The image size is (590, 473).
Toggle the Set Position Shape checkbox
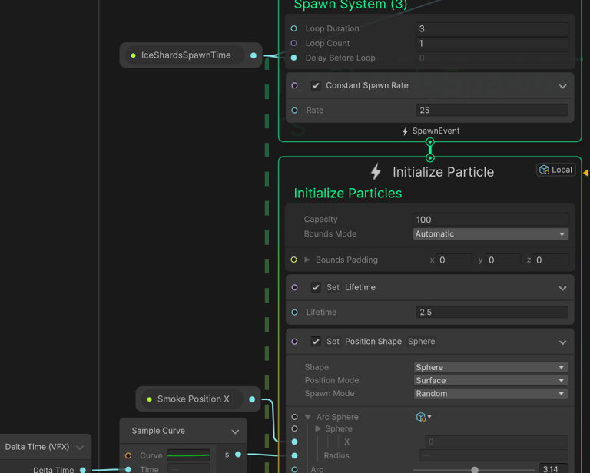click(x=316, y=342)
